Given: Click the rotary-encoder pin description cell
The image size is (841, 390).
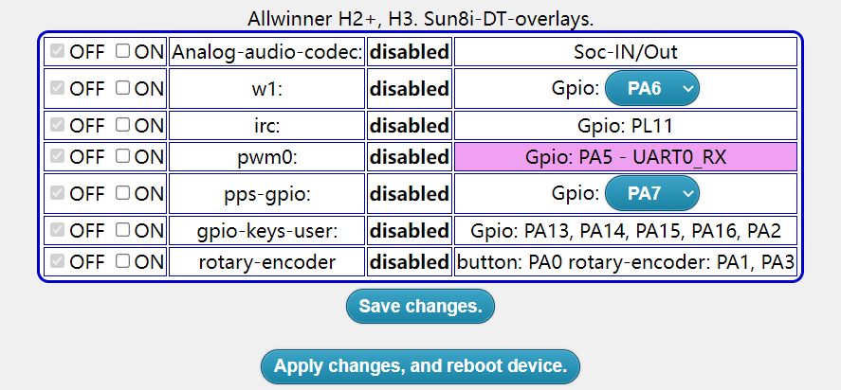Looking at the screenshot, I should tap(626, 262).
